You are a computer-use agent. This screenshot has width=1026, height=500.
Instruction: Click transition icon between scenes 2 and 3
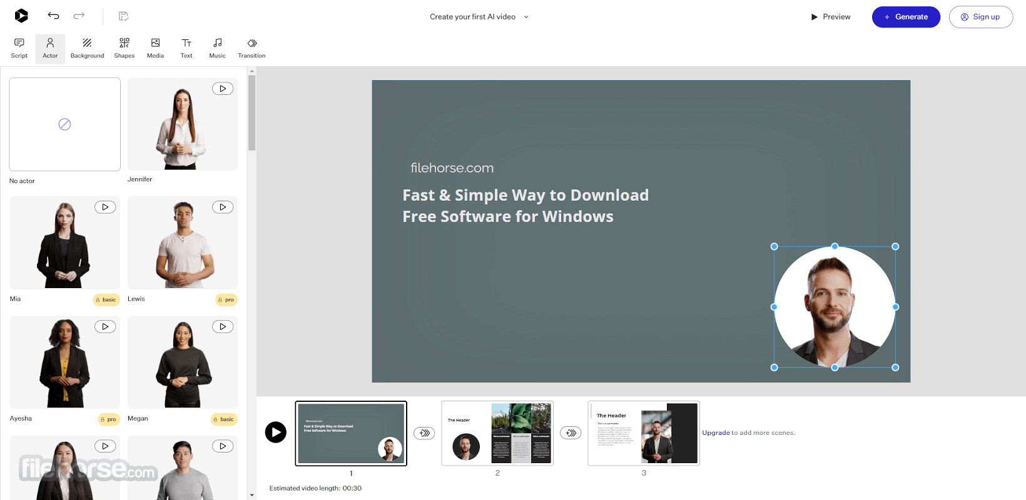click(x=571, y=432)
